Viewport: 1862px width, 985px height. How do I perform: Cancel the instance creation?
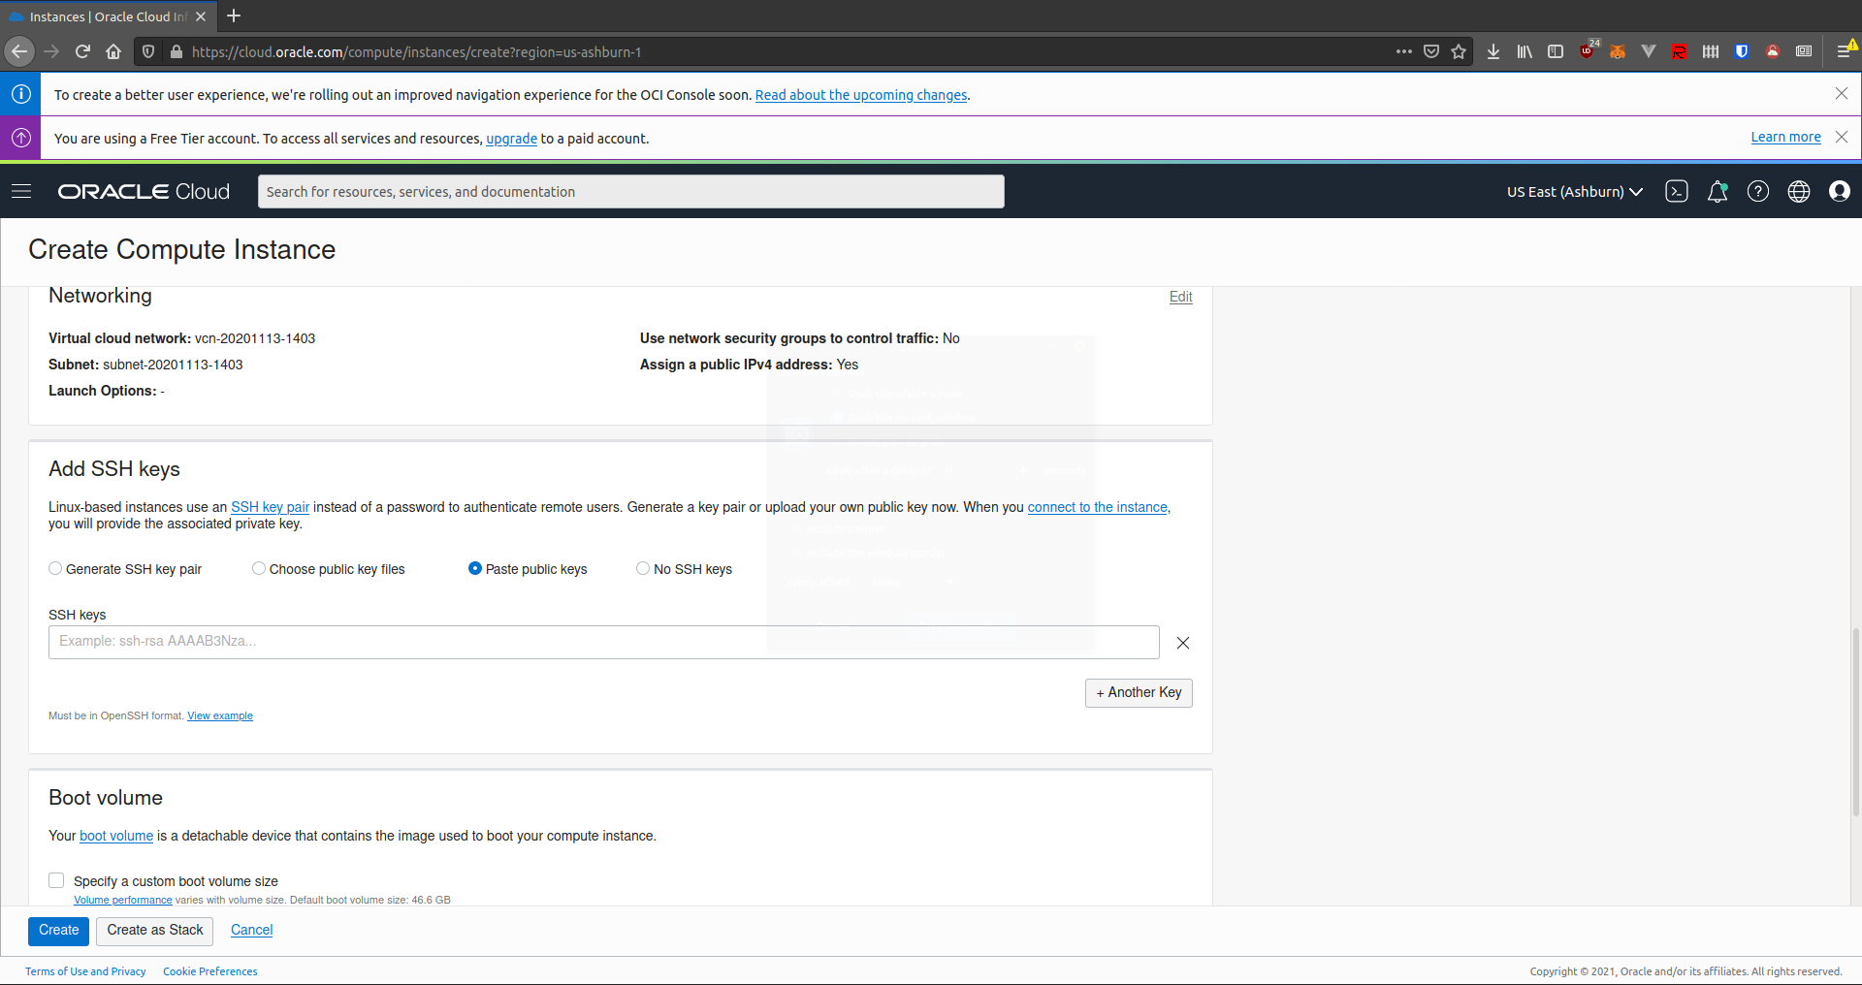tap(251, 930)
